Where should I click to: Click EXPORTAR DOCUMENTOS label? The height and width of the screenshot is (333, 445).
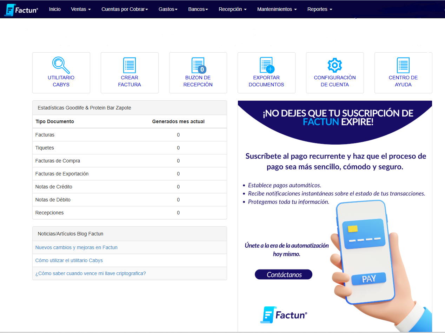266,81
